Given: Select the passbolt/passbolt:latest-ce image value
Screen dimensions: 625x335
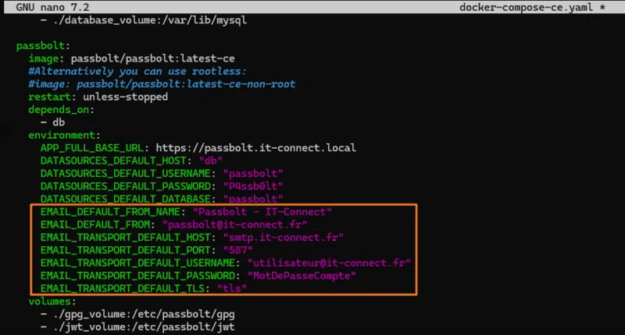Looking at the screenshot, I should point(152,58).
